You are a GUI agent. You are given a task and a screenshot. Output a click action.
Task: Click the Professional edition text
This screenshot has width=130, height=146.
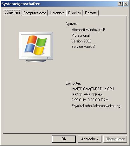coord(81,35)
